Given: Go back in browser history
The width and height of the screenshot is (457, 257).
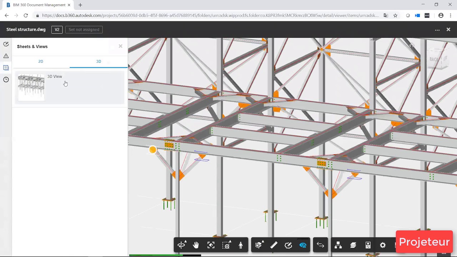Looking at the screenshot, I should pos(6,15).
